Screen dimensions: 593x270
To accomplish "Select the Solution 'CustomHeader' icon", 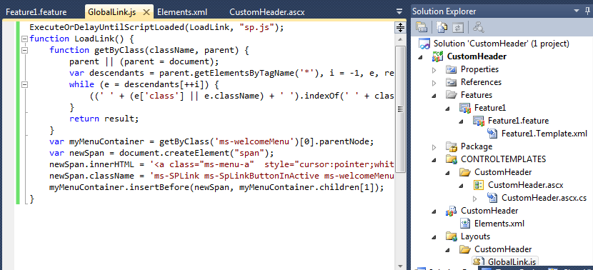I will [424, 44].
